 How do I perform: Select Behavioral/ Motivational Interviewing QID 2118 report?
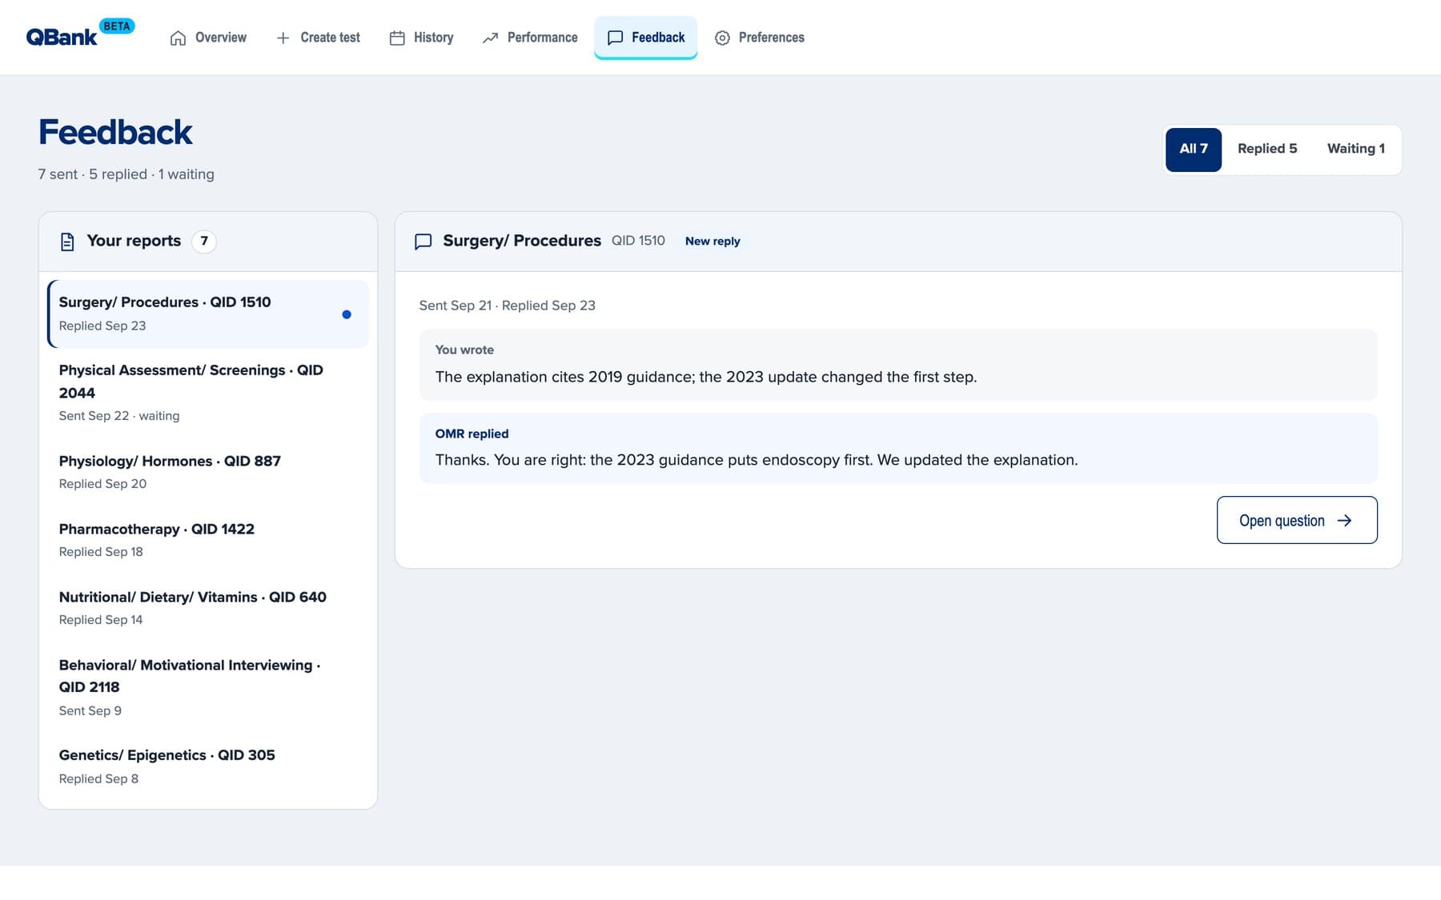208,687
